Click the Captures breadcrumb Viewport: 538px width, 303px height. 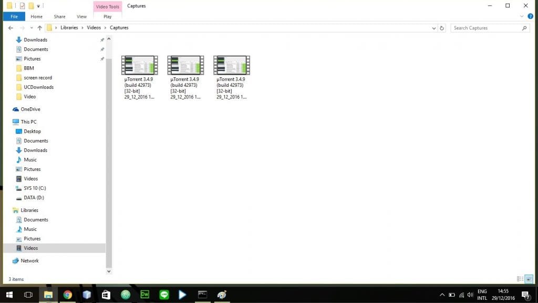pyautogui.click(x=119, y=28)
